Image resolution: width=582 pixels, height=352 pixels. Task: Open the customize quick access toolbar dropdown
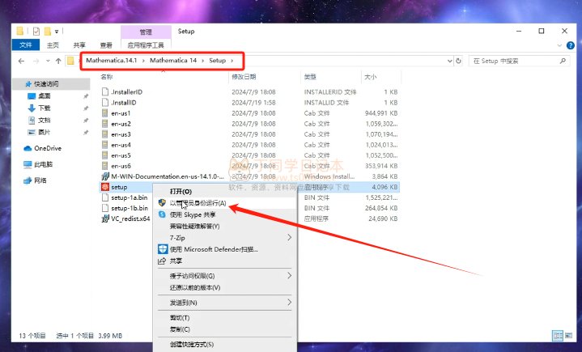[x=57, y=32]
